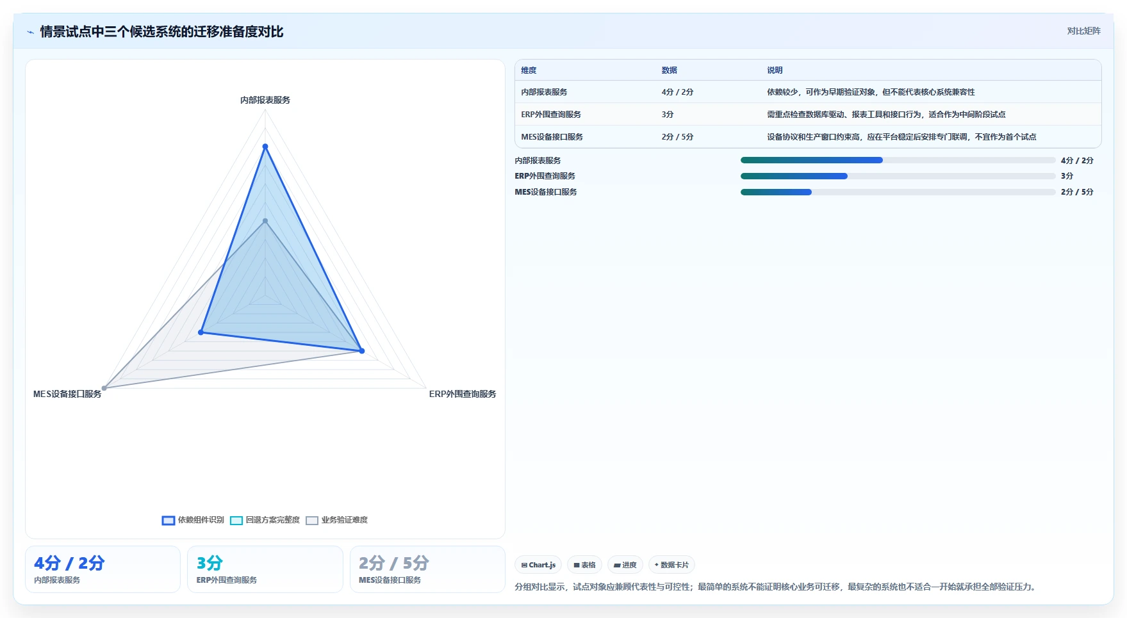
Task: Click the 业务验证难度 legend label
Action: pyautogui.click(x=345, y=520)
